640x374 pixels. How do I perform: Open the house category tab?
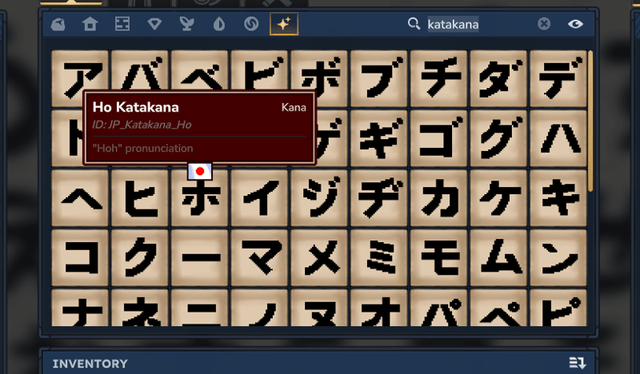[90, 24]
